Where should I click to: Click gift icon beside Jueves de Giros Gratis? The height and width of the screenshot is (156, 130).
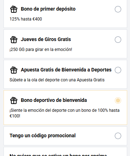click(x=14, y=40)
